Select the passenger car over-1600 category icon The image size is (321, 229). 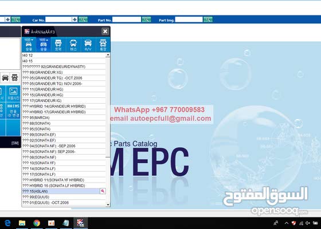[x=44, y=45]
